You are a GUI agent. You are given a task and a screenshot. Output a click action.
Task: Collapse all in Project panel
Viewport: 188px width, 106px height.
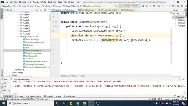(41, 10)
